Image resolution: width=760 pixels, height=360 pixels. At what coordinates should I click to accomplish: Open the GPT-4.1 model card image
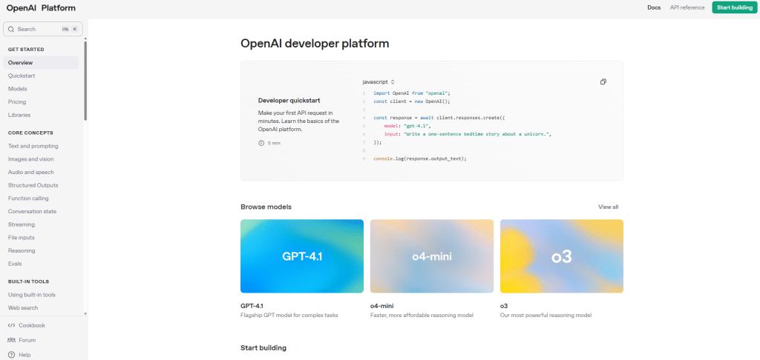pos(302,256)
